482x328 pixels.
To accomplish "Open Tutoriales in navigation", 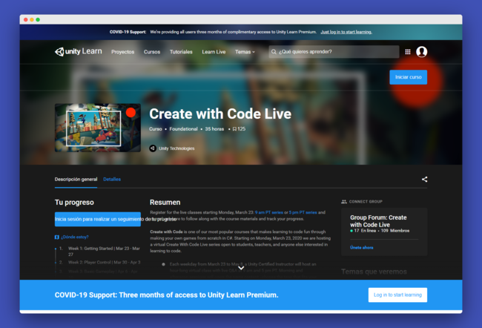I will pyautogui.click(x=181, y=52).
